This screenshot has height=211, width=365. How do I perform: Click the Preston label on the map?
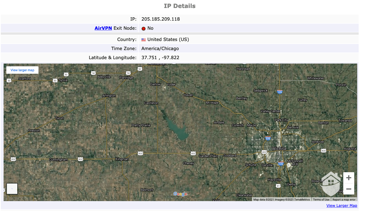tap(34, 130)
